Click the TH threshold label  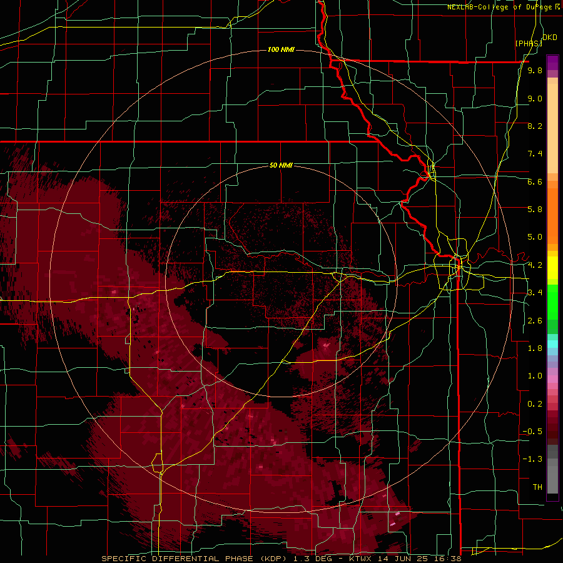[537, 487]
